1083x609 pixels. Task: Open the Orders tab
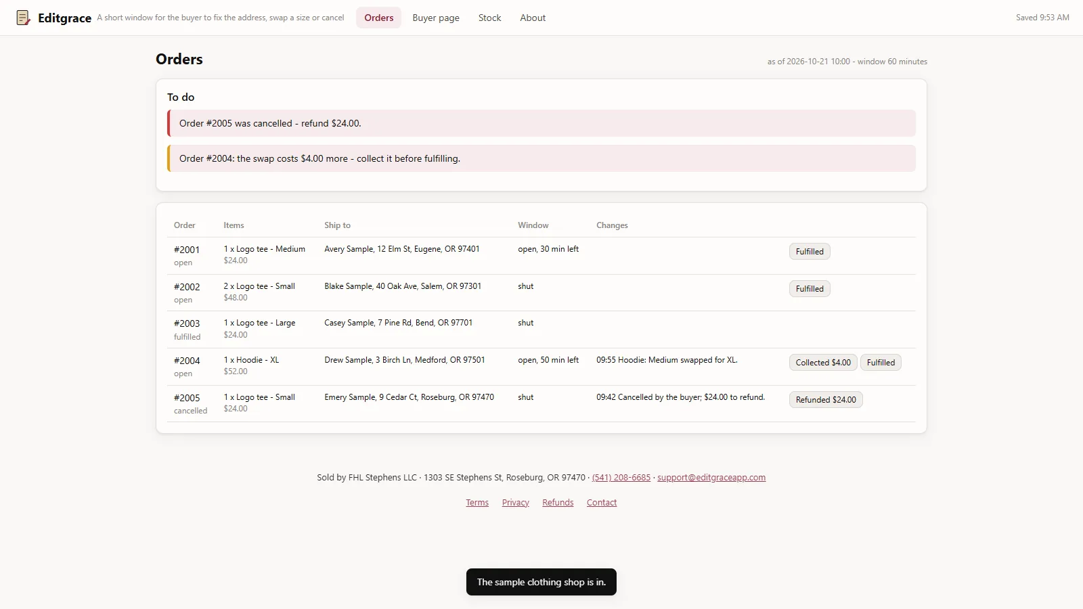coord(378,18)
